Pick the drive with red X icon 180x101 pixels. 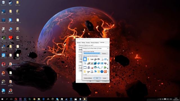click(x=92, y=68)
